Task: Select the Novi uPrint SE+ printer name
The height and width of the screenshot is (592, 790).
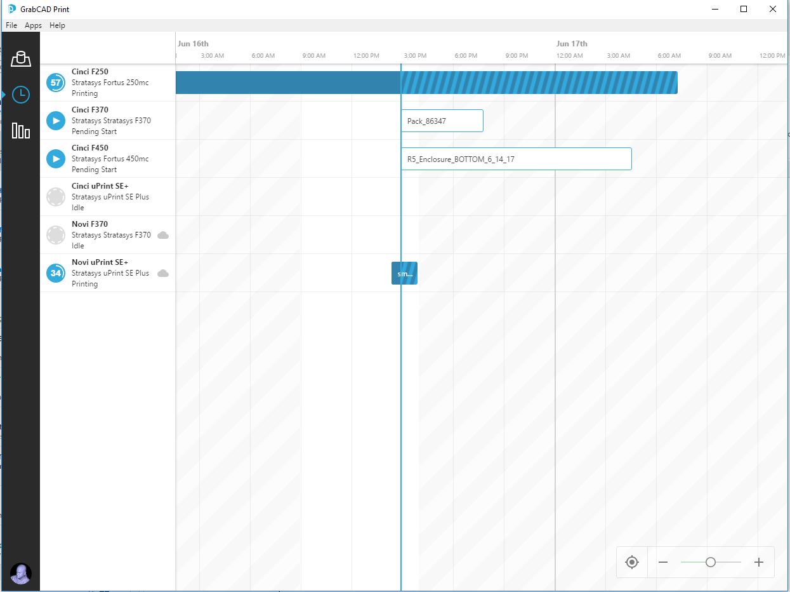Action: point(100,262)
